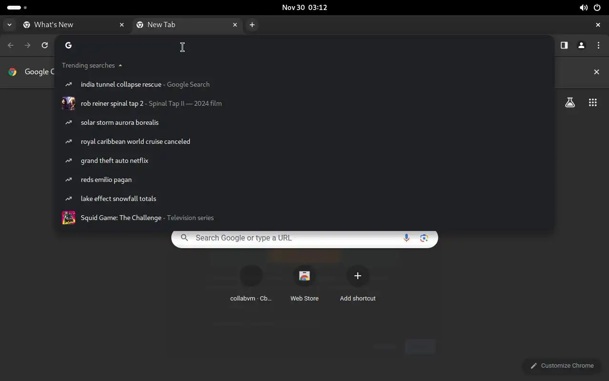Select rob reiner spinal tap 2 suggestion
609x381 pixels.
[304, 103]
